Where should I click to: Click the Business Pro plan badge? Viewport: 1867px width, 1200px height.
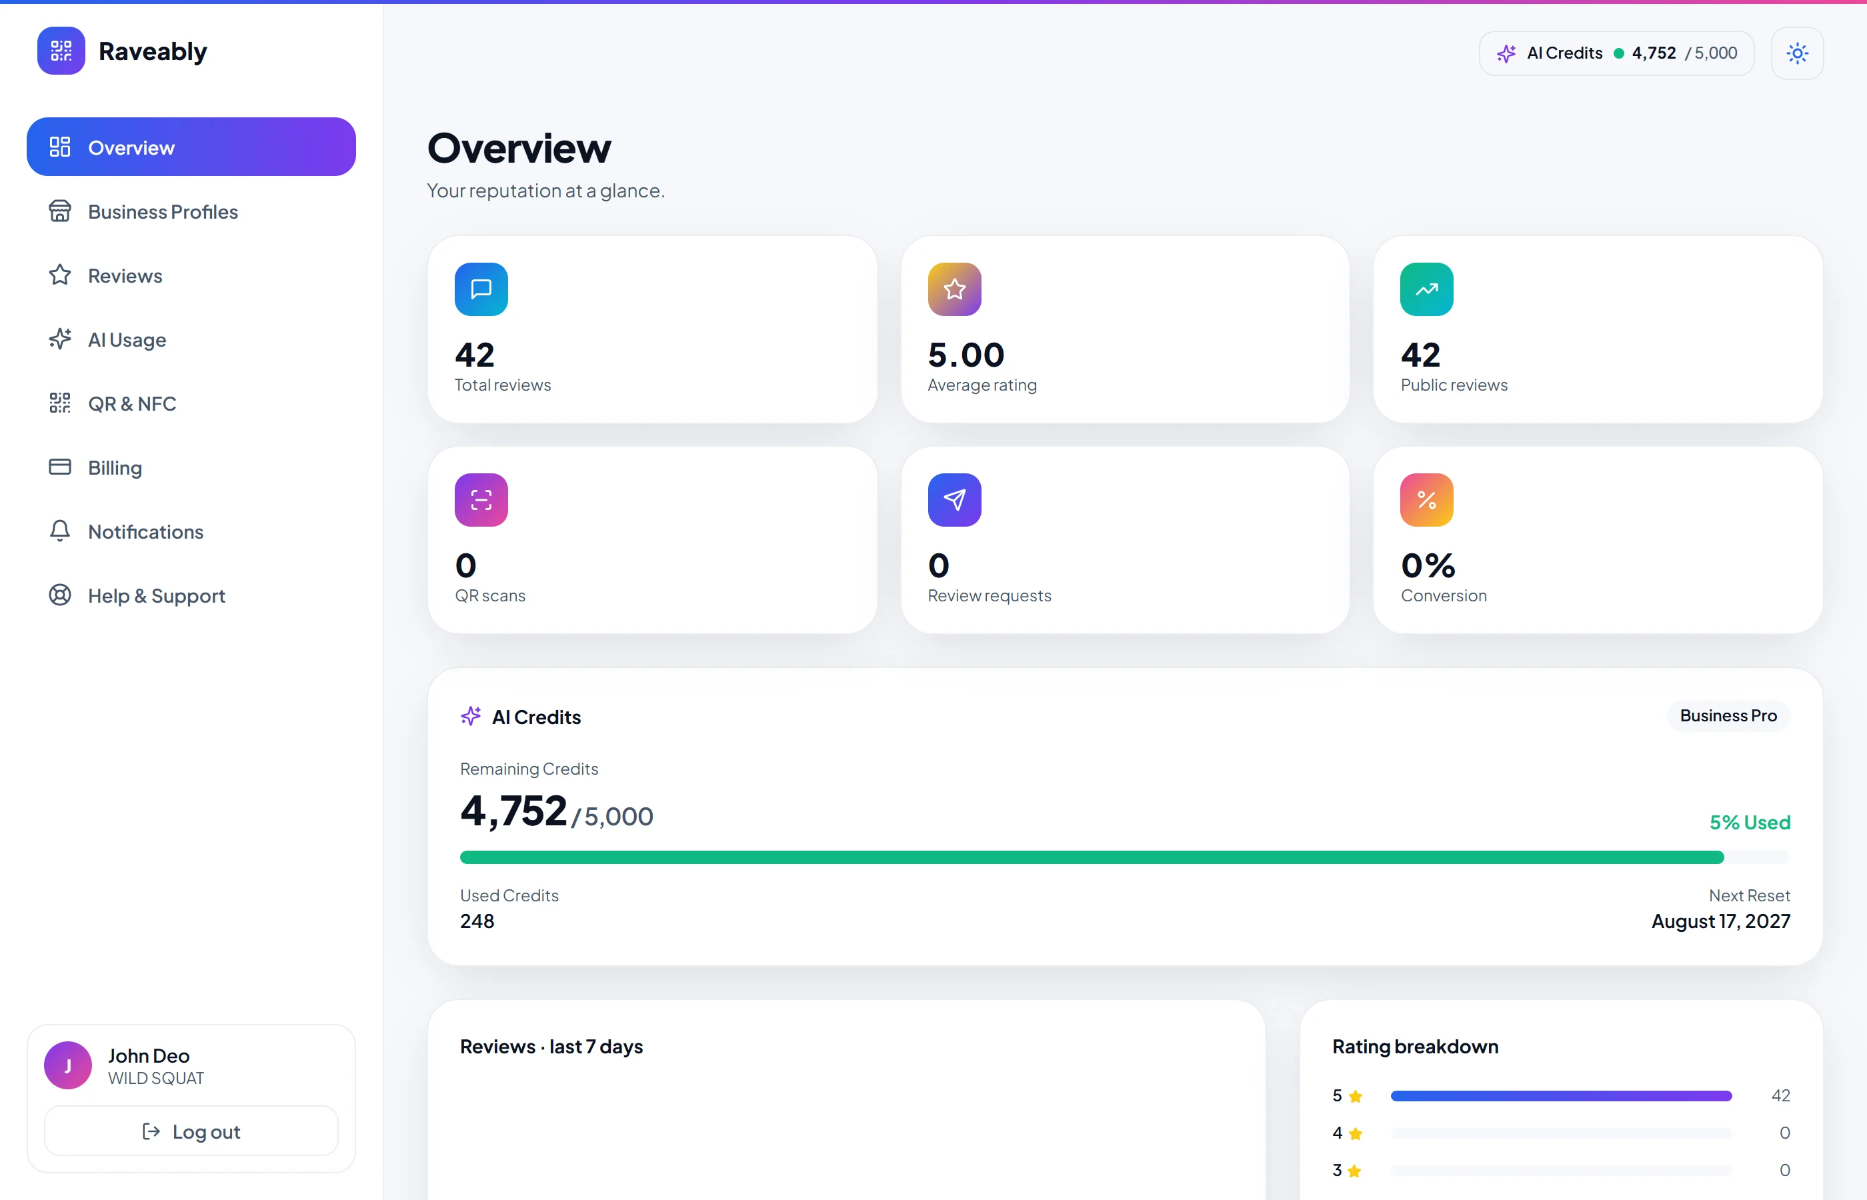coord(1728,715)
